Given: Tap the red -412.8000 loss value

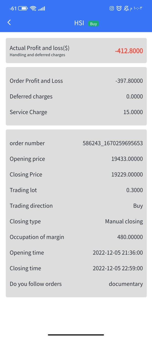Looking at the screenshot, I should (x=129, y=51).
